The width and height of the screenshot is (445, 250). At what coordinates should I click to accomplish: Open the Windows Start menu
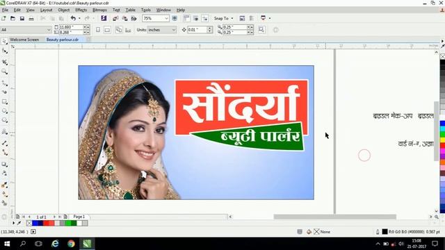pyautogui.click(x=7, y=244)
